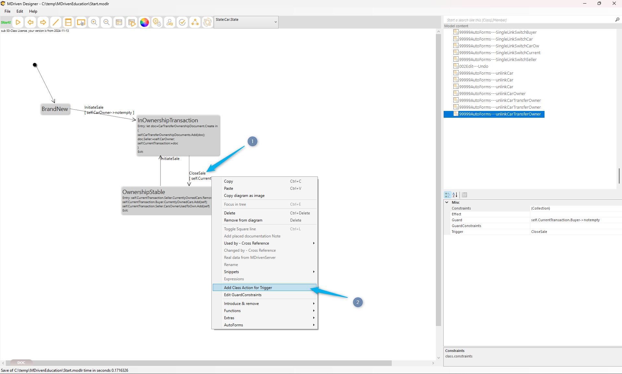Open the Edit menu in menu bar
The image size is (622, 374).
(20, 11)
